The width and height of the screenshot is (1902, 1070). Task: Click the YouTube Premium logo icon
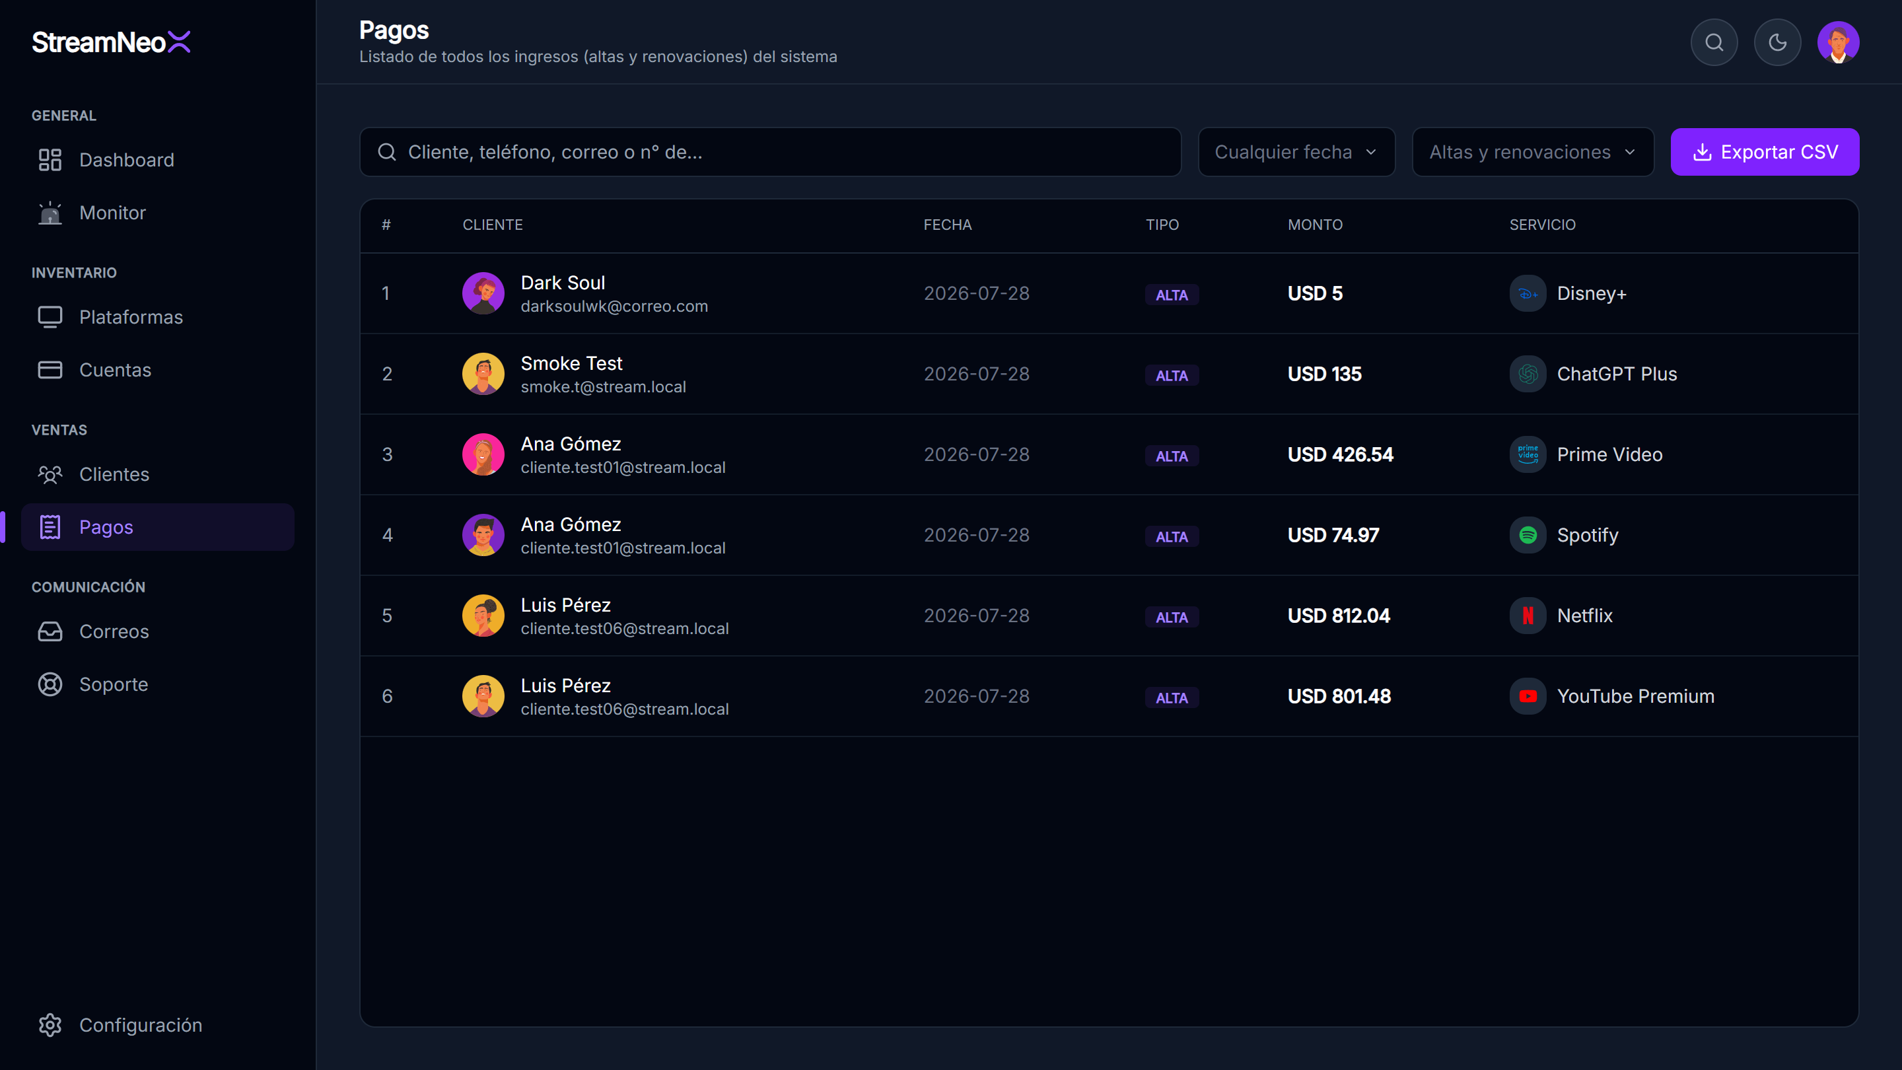pyautogui.click(x=1528, y=695)
